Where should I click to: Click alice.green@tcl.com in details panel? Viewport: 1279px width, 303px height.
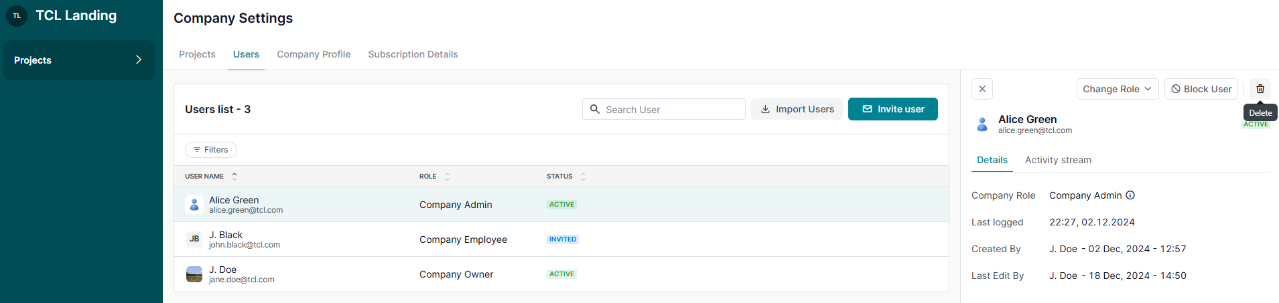1035,130
